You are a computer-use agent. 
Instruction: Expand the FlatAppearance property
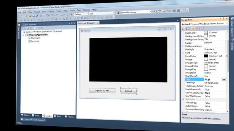click(183, 46)
